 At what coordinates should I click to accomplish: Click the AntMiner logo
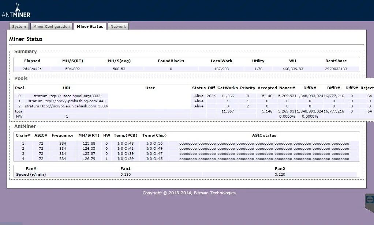point(16,11)
